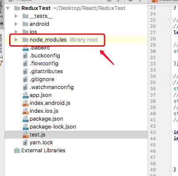Image resolution: width=178 pixels, height=176 pixels.
Task: Click the package.json file icon
Action: tap(25, 119)
